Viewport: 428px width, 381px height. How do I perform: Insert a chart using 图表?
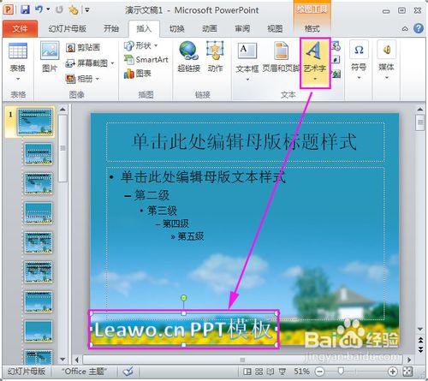tap(137, 74)
